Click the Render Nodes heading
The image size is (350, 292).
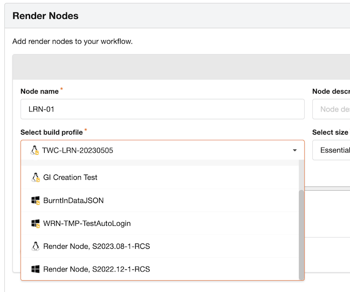coord(45,16)
